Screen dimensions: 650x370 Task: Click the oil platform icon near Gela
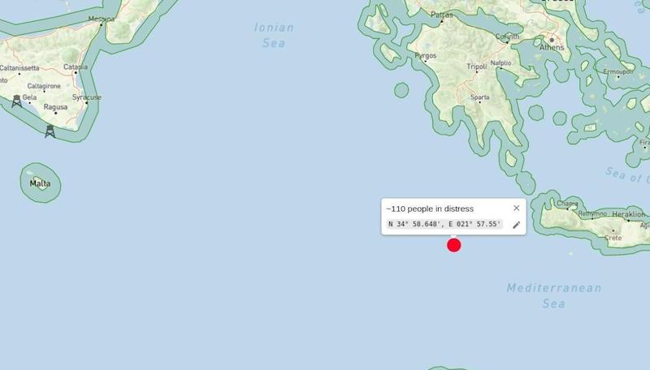(16, 101)
